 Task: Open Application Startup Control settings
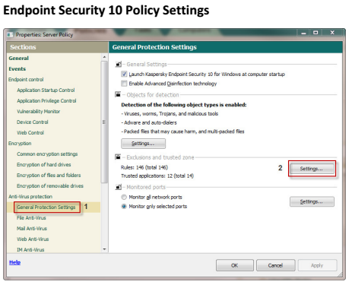point(46,90)
